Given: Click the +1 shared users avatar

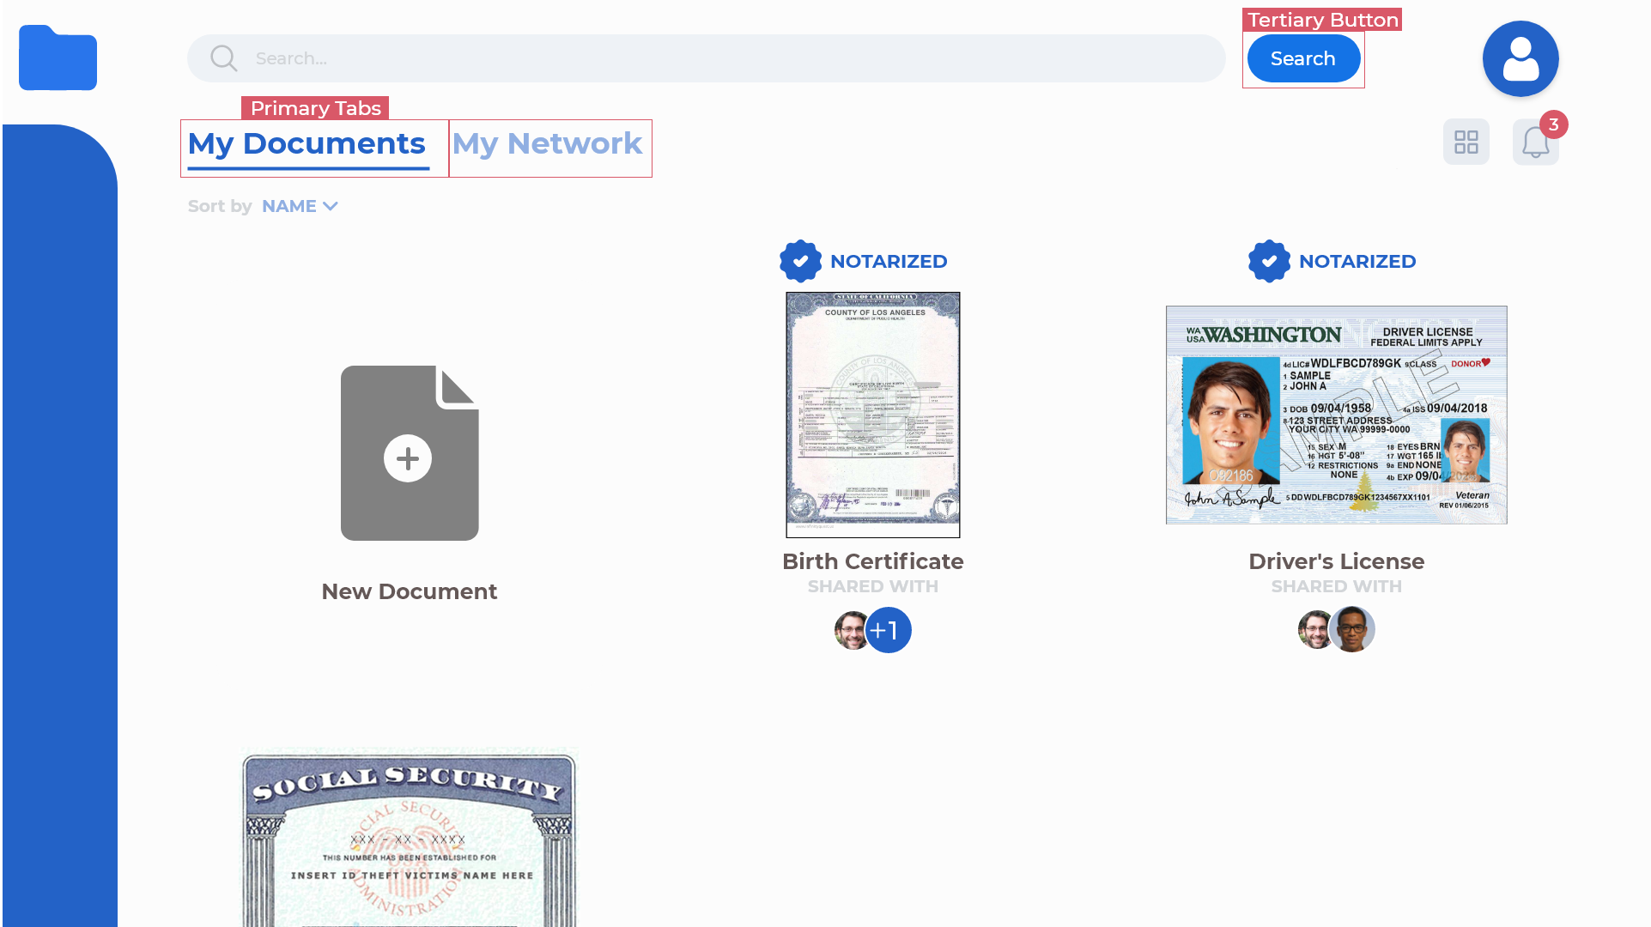Looking at the screenshot, I should tap(889, 630).
